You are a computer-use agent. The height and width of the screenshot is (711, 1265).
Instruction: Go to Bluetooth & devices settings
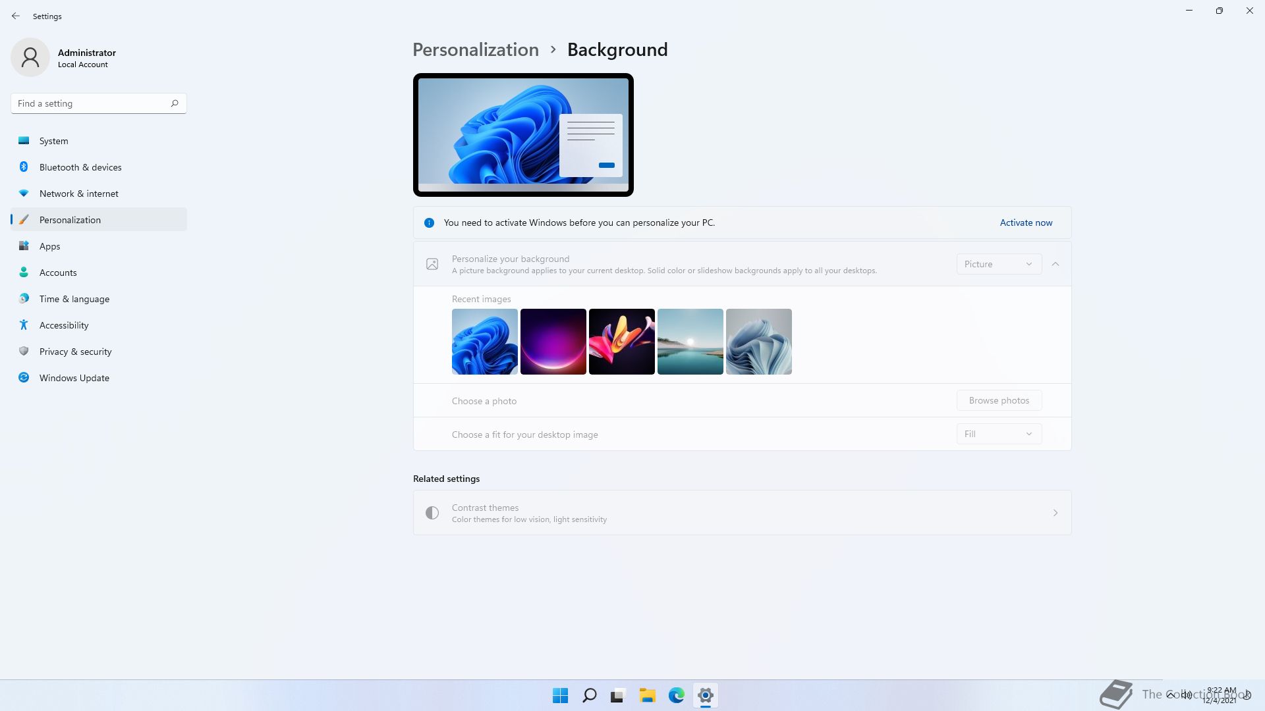(x=80, y=167)
